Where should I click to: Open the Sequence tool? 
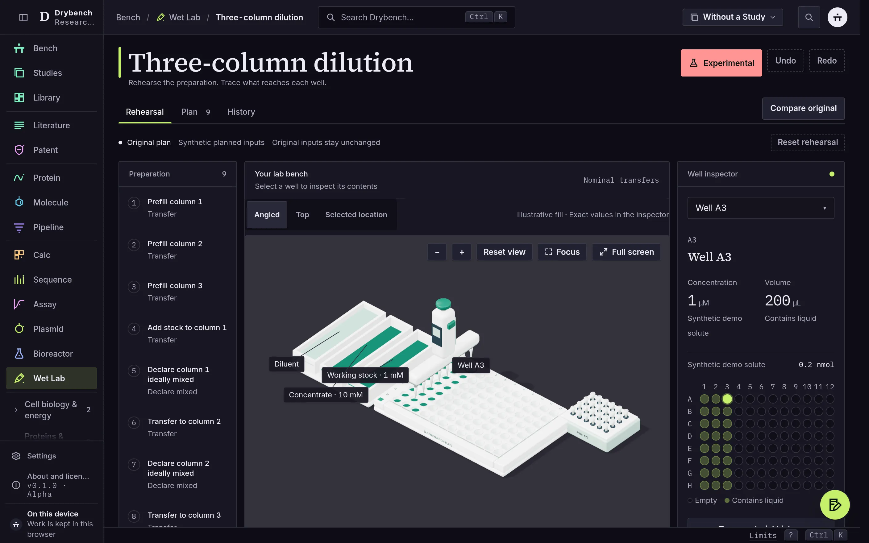(51, 280)
